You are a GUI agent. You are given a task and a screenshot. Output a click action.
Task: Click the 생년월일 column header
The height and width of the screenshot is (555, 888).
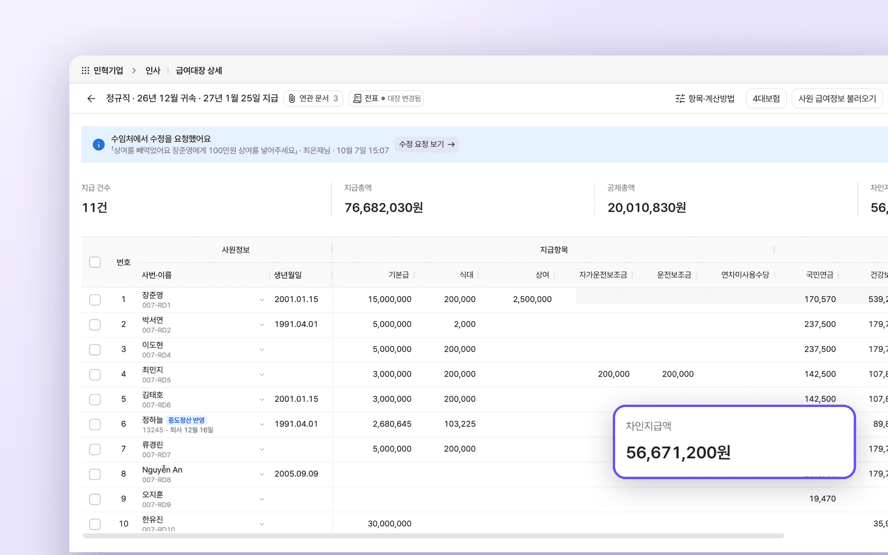pos(288,275)
